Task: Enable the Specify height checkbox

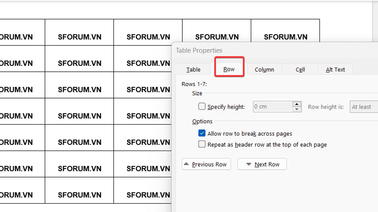Action: 202,106
